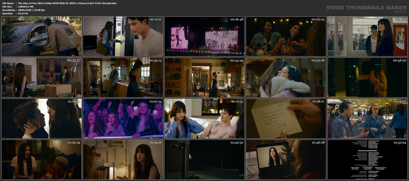Viewport: 409px width, 181px height.
Task: Select the thumbnail at 00:11:12
Action: point(123,36)
